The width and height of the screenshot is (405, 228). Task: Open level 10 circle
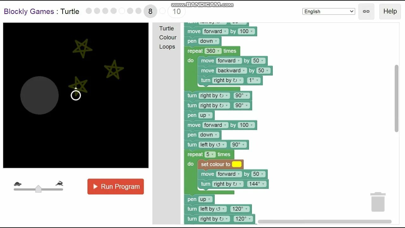tap(177, 11)
